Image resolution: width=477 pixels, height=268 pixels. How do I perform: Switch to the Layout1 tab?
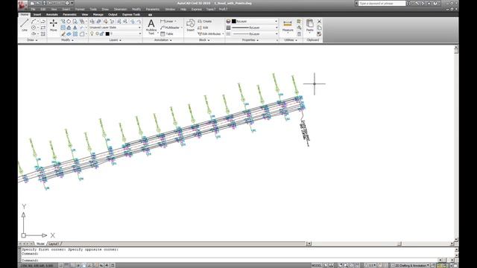click(x=54, y=243)
